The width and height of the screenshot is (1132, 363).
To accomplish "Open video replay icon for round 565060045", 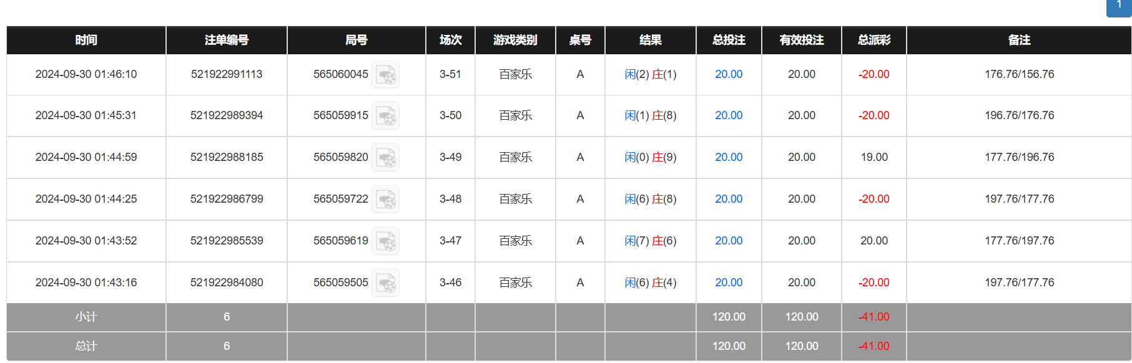I will [x=385, y=75].
